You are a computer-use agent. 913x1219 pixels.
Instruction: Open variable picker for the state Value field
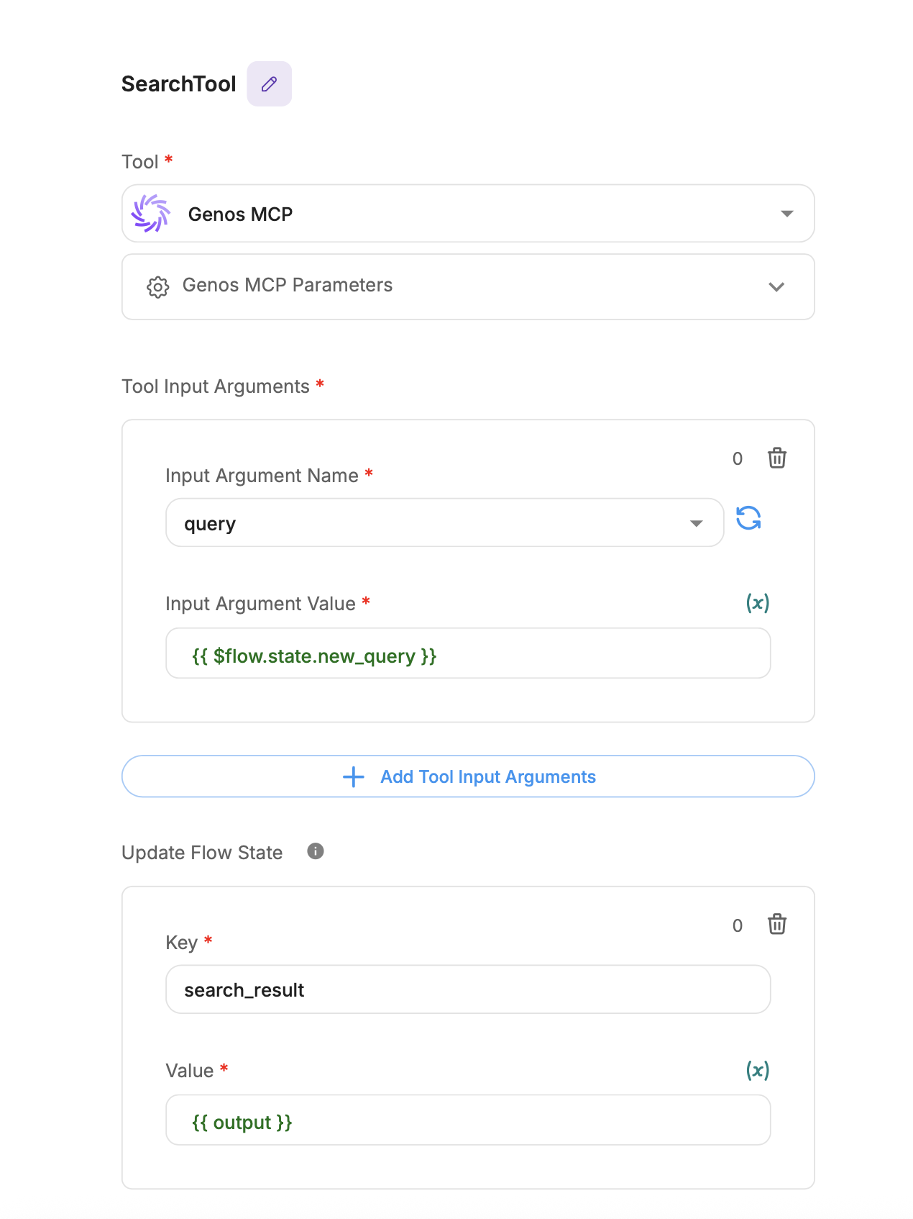point(757,1070)
